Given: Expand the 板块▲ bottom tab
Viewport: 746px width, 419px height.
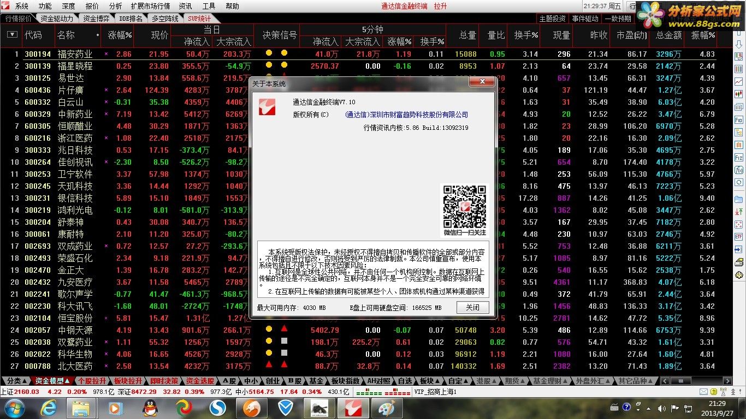Looking at the screenshot, I should click(430, 381).
